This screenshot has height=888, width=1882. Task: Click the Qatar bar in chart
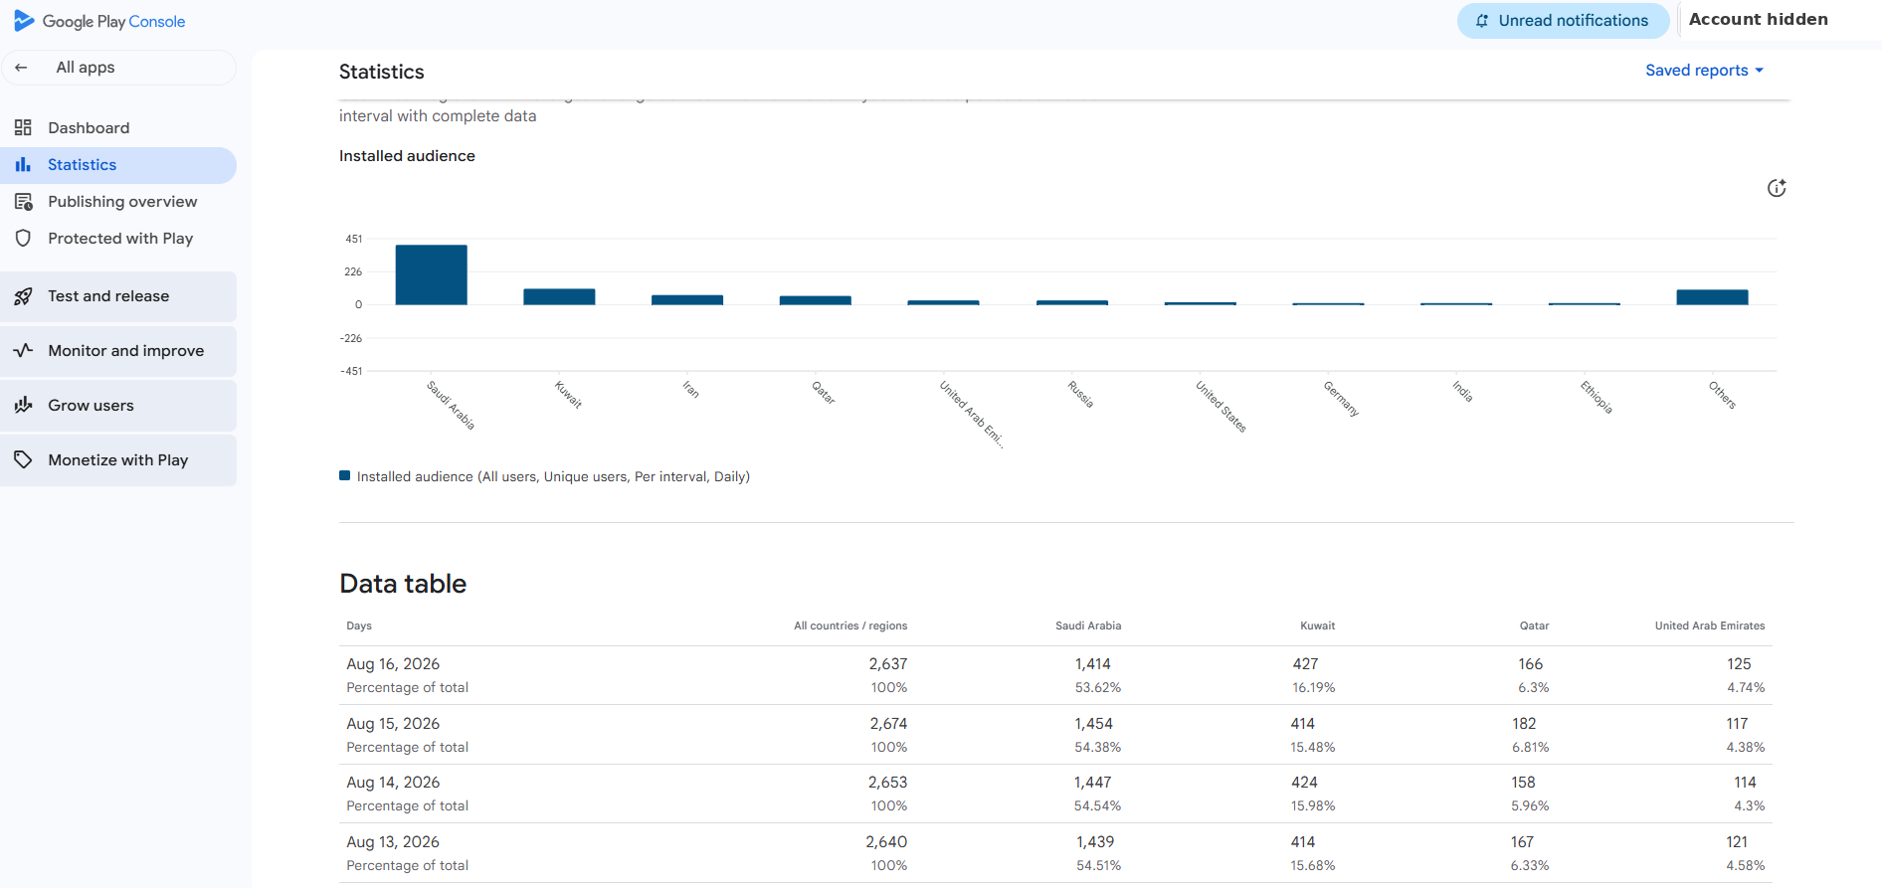click(816, 300)
